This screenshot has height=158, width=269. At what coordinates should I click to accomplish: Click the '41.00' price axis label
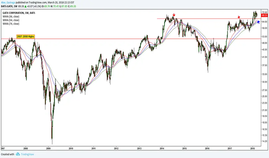(x=265, y=57)
